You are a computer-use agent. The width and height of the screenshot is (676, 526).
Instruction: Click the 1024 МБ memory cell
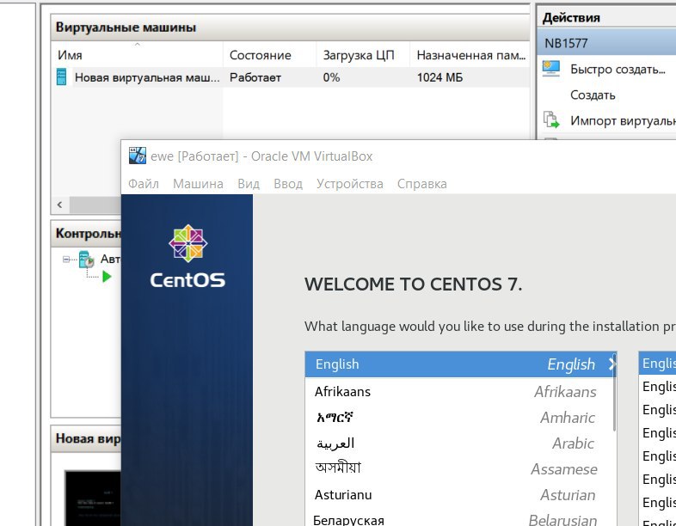pyautogui.click(x=439, y=77)
